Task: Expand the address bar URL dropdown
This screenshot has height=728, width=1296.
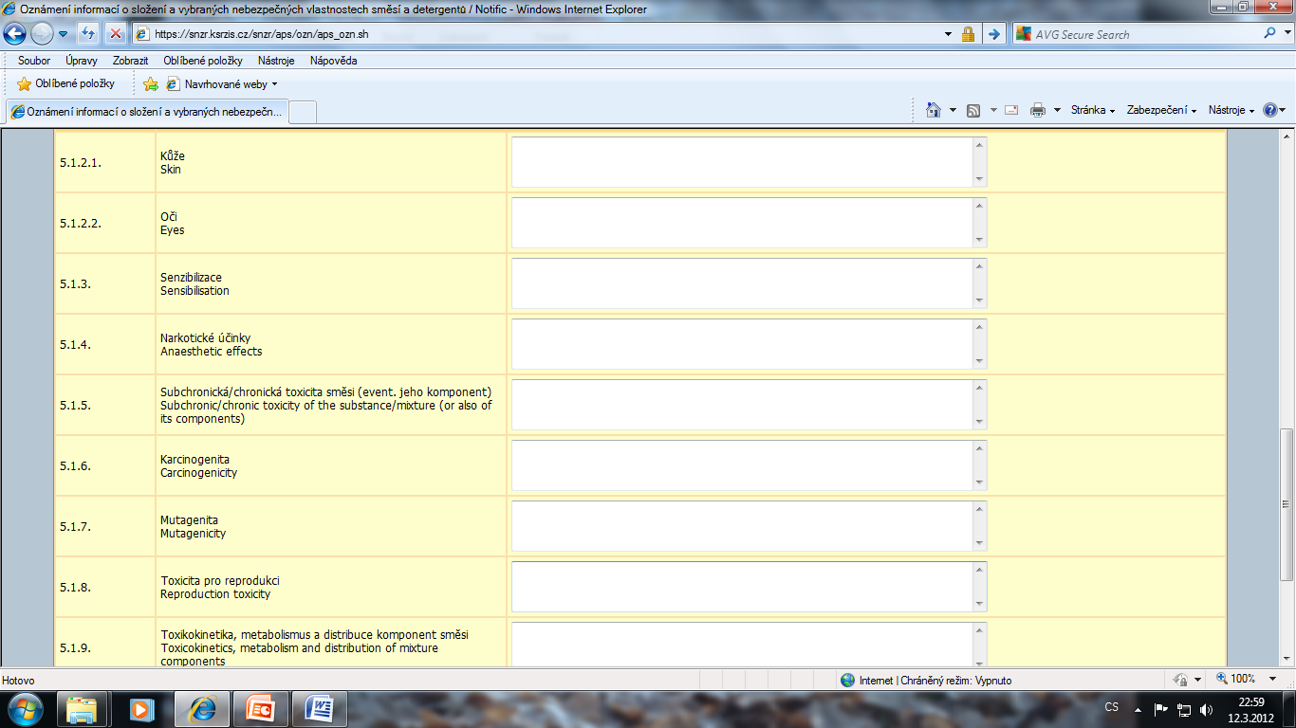Action: [x=948, y=34]
